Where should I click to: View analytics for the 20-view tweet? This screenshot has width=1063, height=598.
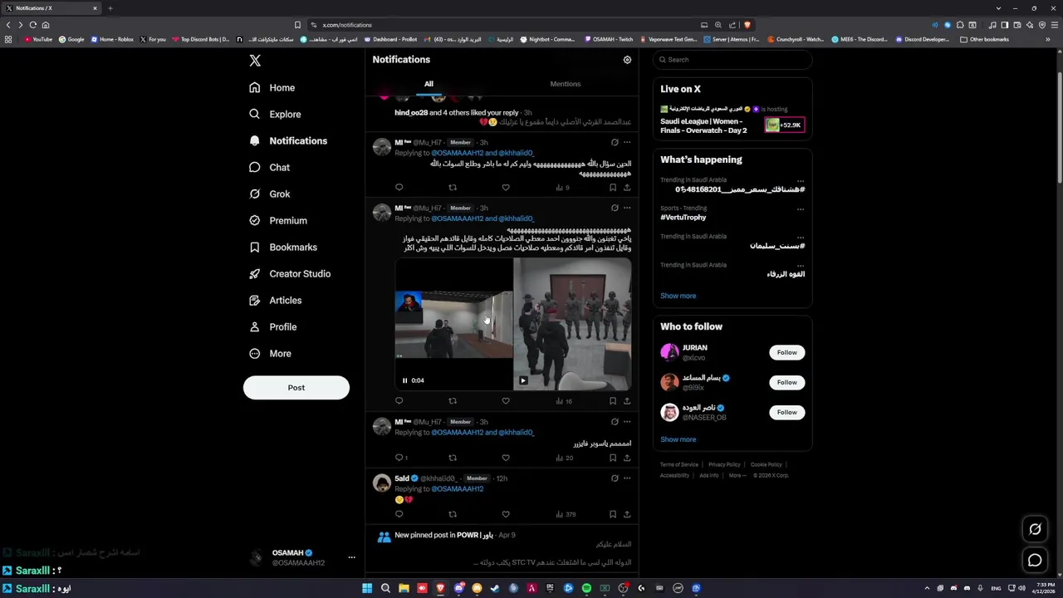565,458
